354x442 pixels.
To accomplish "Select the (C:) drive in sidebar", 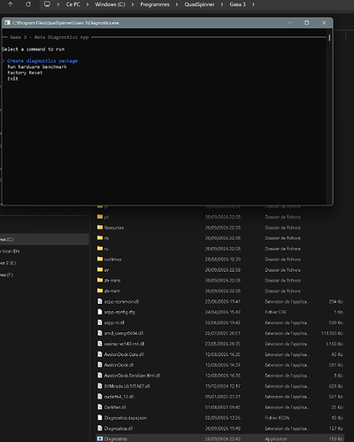I will coord(44,239).
